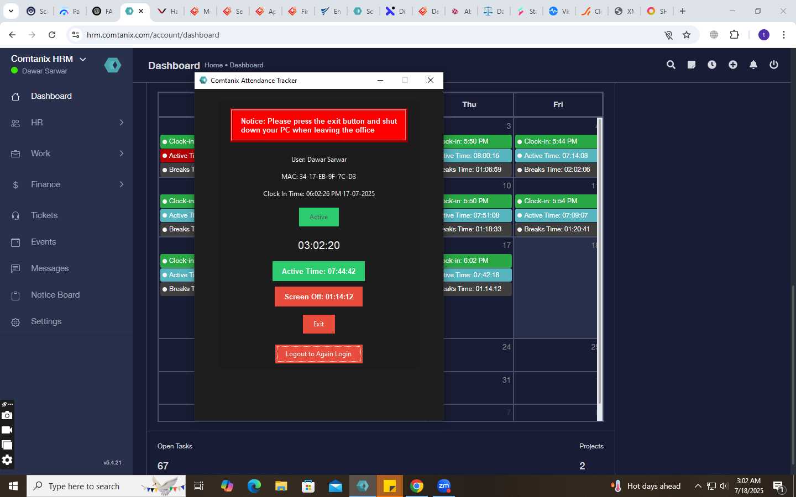Open Task View from the taskbar

click(x=199, y=486)
